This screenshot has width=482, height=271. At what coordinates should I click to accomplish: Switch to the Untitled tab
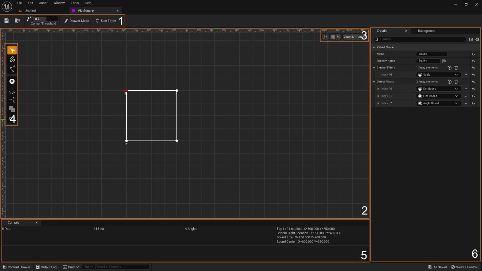pyautogui.click(x=30, y=11)
